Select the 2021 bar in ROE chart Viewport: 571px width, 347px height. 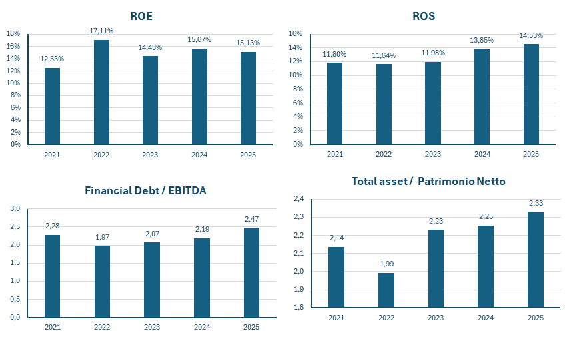pyautogui.click(x=52, y=106)
